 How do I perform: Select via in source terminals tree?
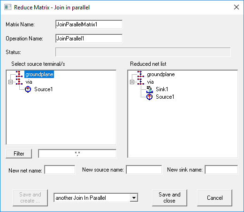(x=29, y=82)
